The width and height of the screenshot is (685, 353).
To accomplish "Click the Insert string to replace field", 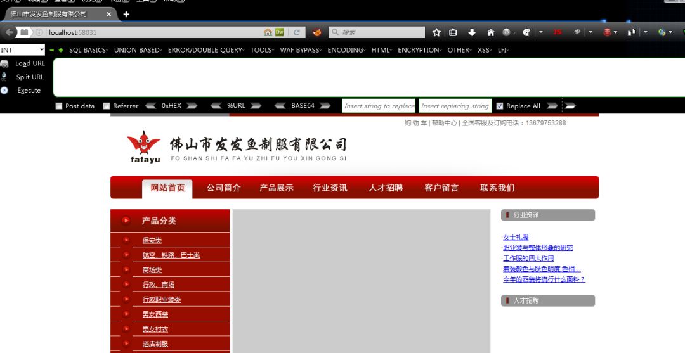I will point(378,106).
